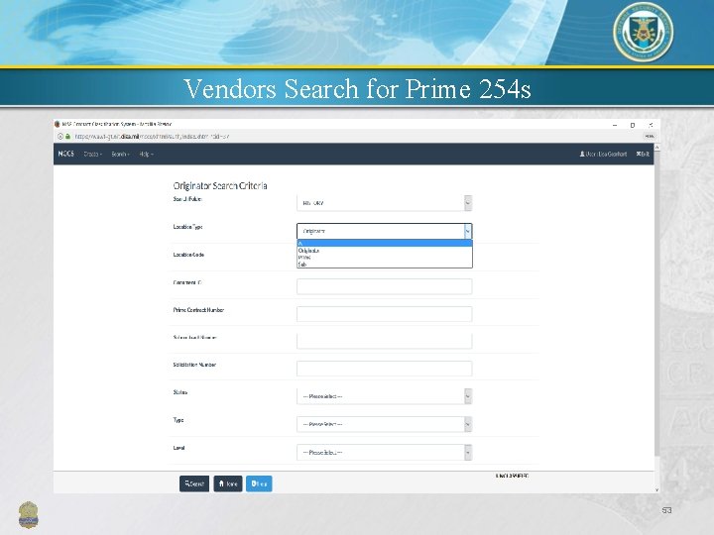Image resolution: width=714 pixels, height=535 pixels.
Task: Open the Search Role dropdown
Action: pos(385,203)
